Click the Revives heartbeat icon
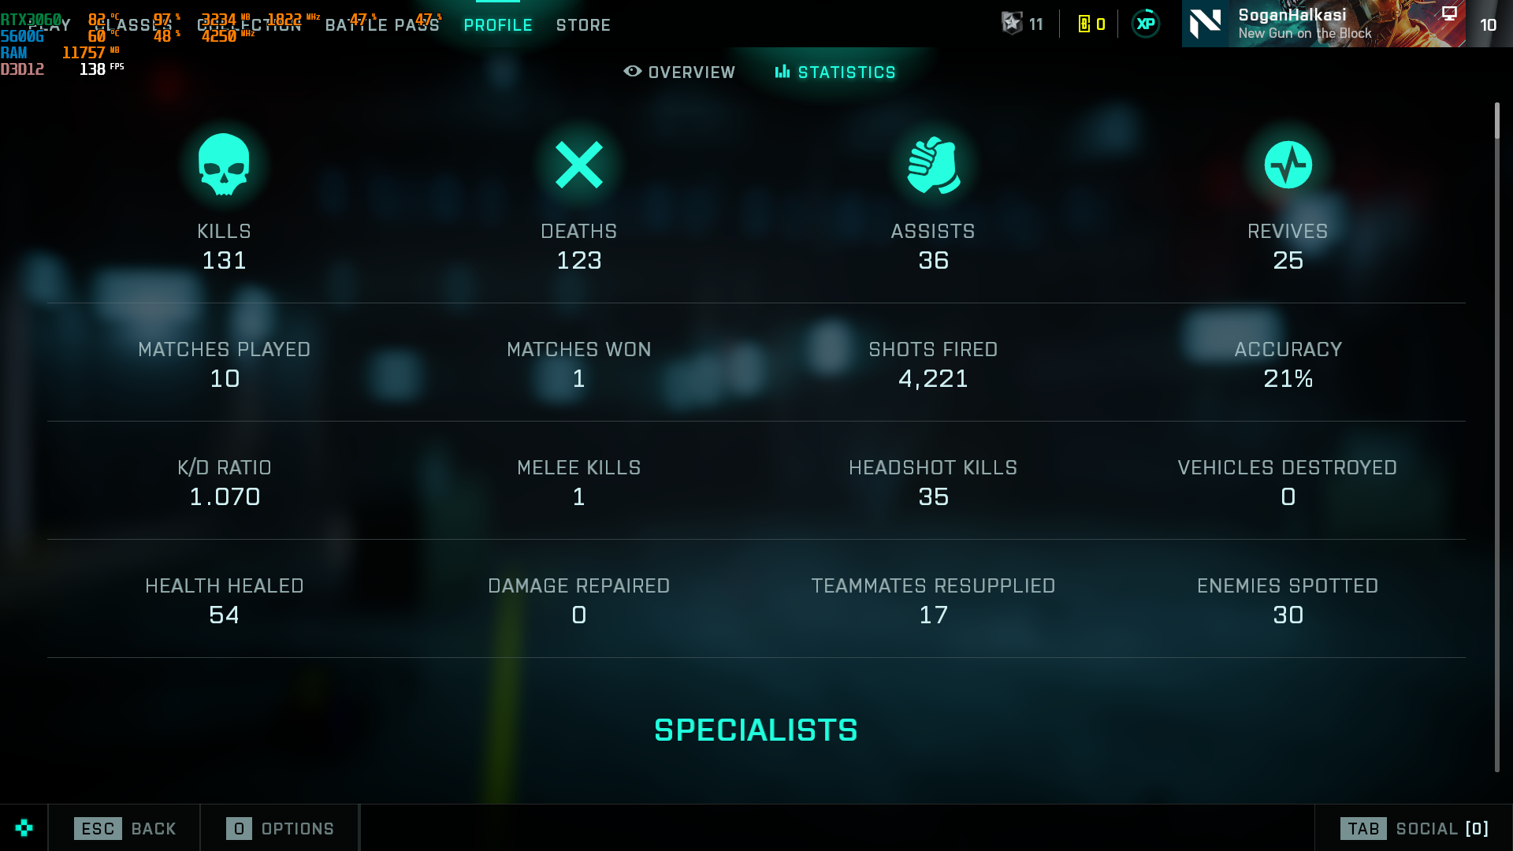 [x=1288, y=165]
